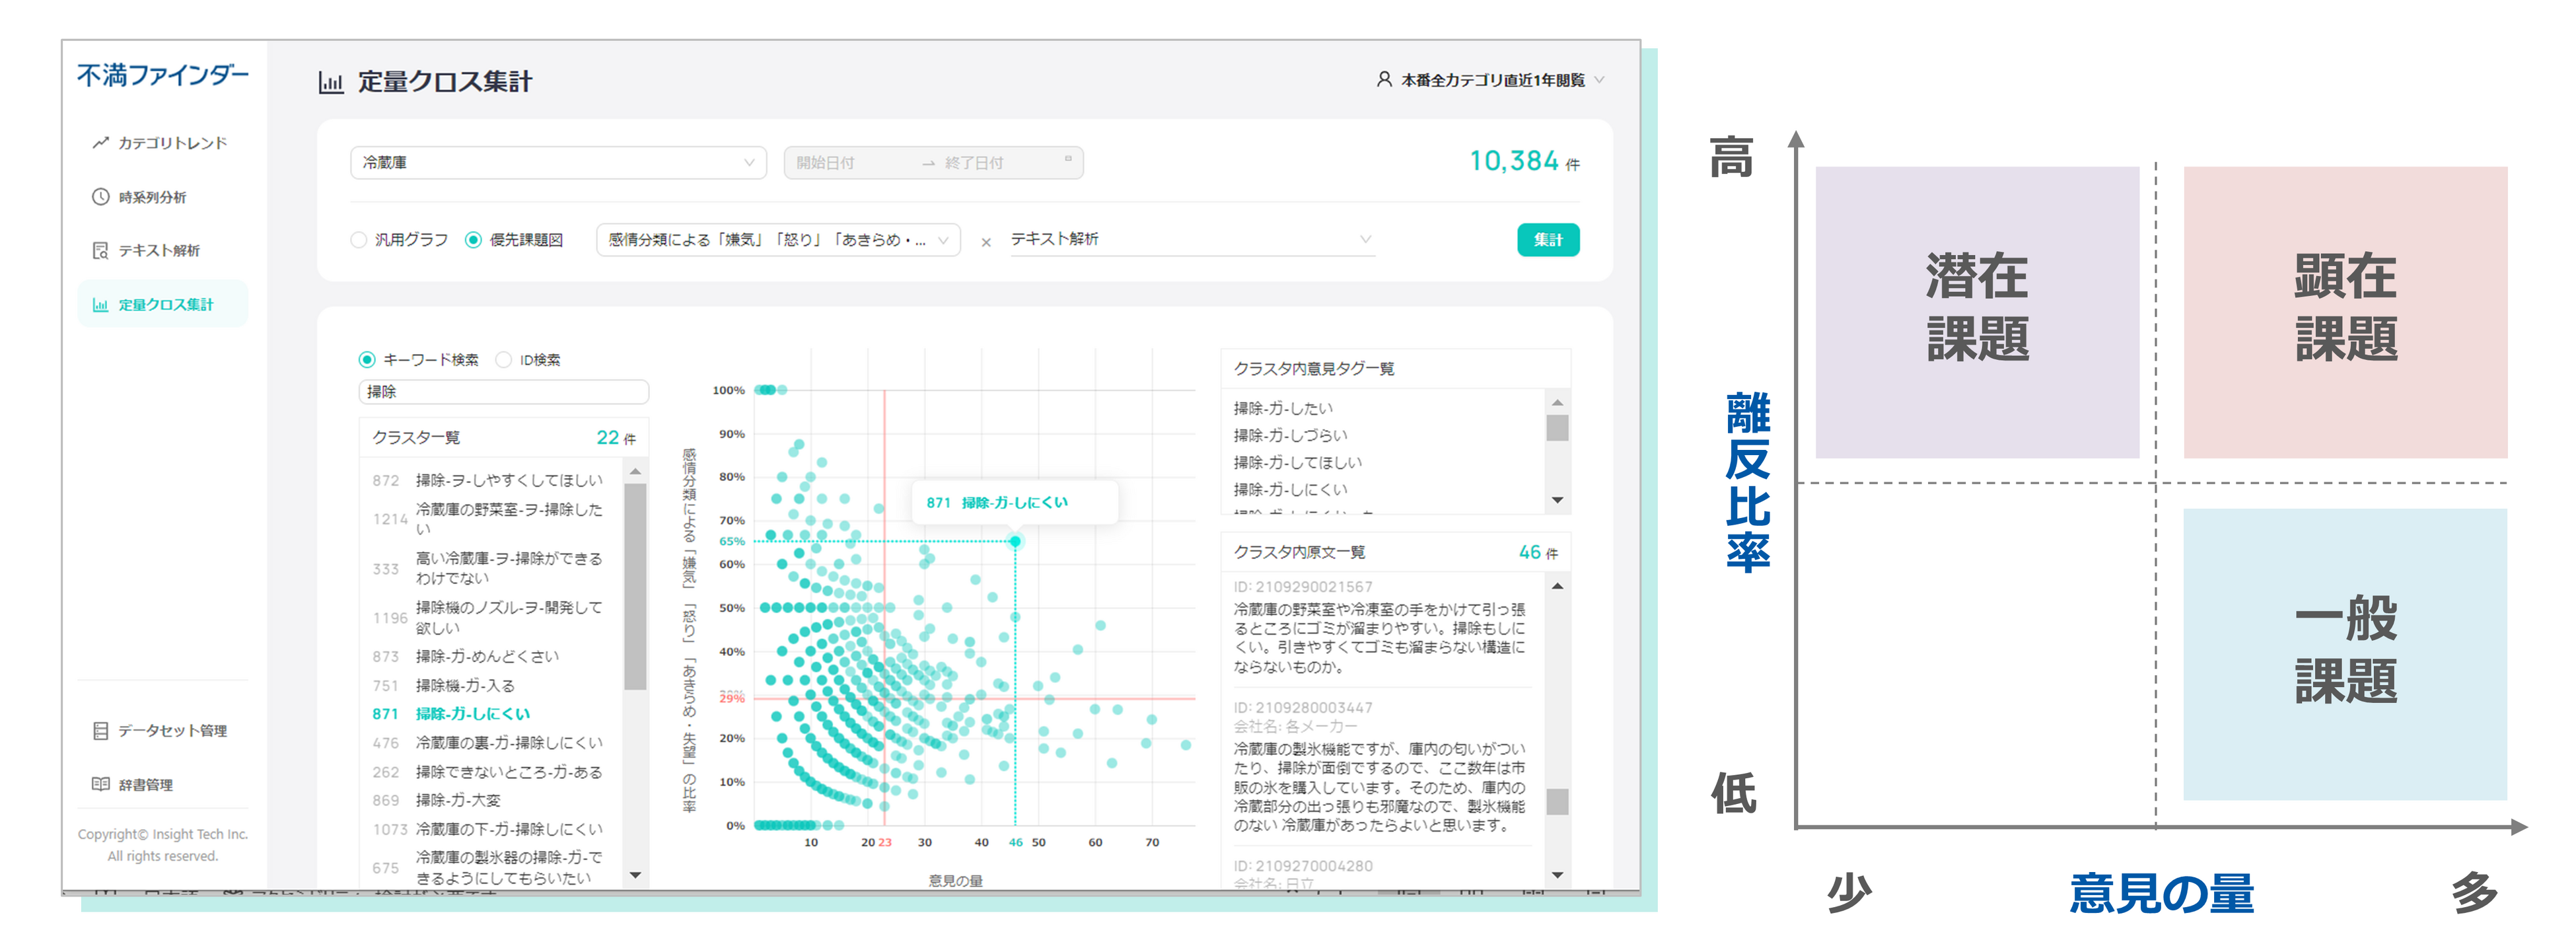Click the 辞書管理 book icon
The height and width of the screenshot is (948, 2576).
[x=100, y=785]
